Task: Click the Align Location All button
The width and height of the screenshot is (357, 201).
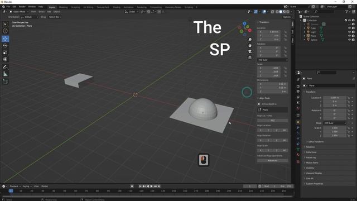Action: click(284, 130)
